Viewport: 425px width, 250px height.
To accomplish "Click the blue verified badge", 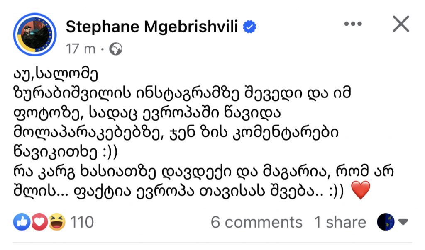I will coord(249,27).
